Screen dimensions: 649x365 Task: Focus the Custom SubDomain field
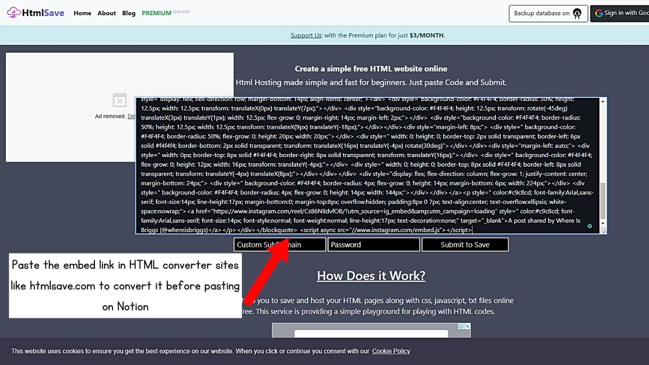pyautogui.click(x=279, y=244)
